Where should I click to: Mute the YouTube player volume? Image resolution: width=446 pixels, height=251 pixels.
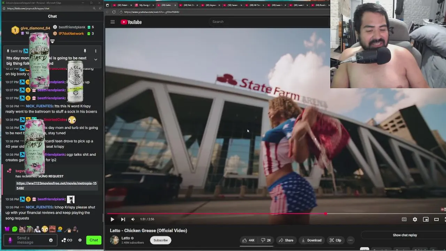133,219
